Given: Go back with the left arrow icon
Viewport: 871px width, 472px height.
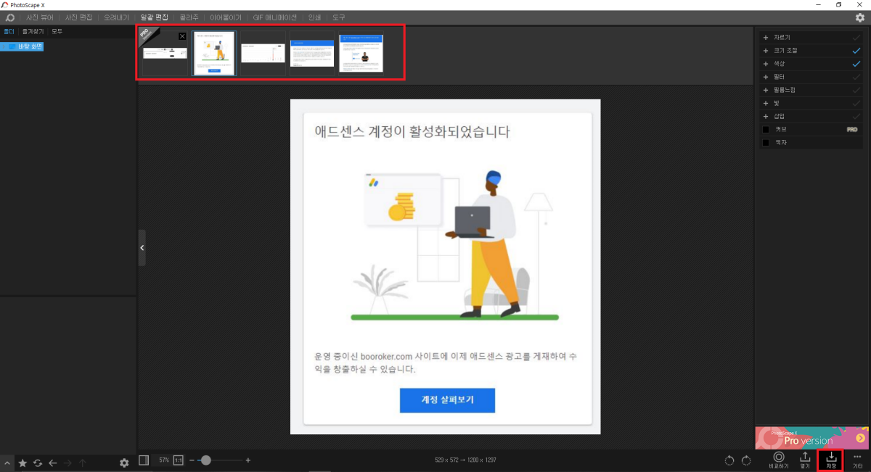Looking at the screenshot, I should [52, 463].
